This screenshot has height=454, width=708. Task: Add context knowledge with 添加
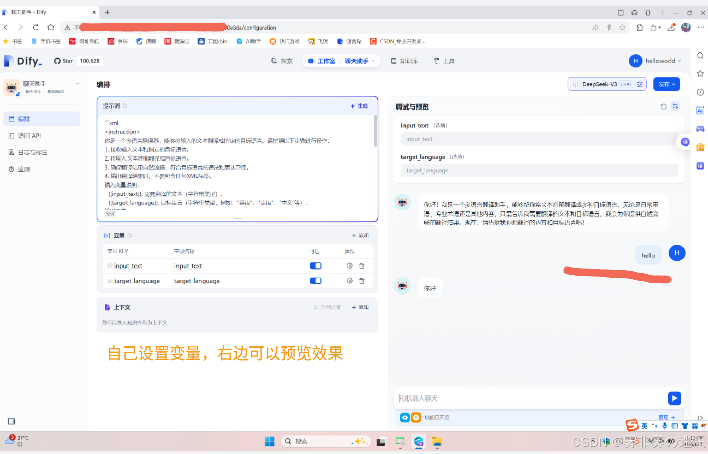pos(360,307)
